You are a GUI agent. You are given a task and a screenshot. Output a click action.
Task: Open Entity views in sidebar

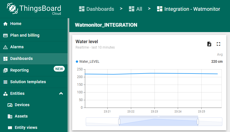point(26,127)
